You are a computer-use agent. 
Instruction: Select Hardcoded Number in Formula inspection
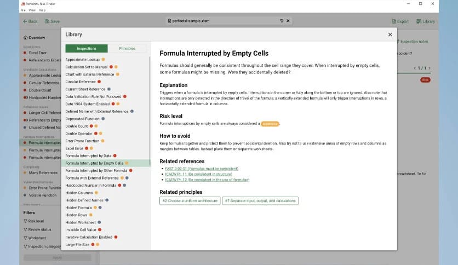pos(95,185)
